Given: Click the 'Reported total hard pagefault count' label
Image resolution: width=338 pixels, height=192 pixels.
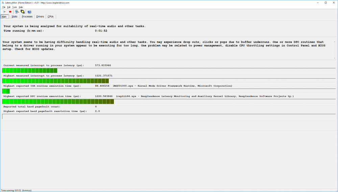Looking at the screenshot, I should point(32,106).
